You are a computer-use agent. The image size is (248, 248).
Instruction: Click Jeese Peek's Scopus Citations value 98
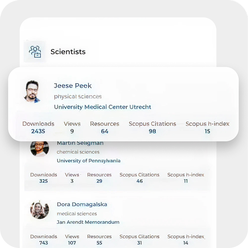pyautogui.click(x=153, y=131)
